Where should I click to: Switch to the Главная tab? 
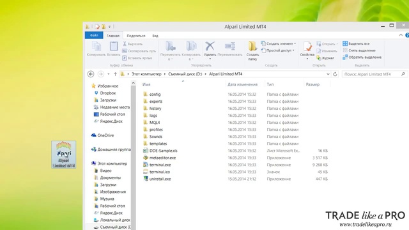point(113,36)
